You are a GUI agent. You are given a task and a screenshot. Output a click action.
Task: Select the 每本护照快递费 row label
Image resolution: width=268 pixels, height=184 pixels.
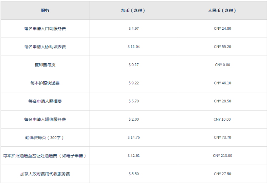45,83
